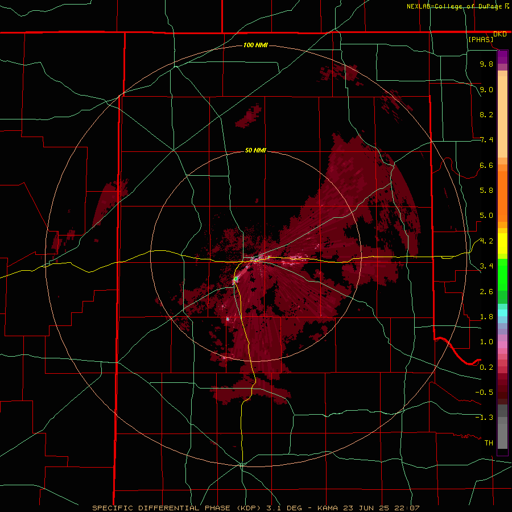This screenshot has height=512, width=512.
Task: Click the 100 NMI range ring label
Action: 255,45
